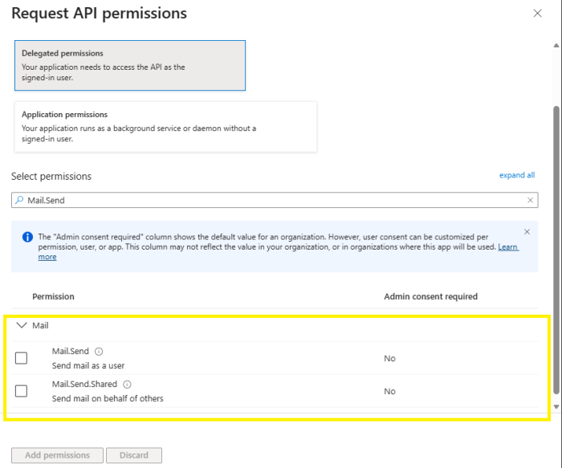Focus the Mail.Send search input field
This screenshot has height=468, width=562.
point(273,200)
